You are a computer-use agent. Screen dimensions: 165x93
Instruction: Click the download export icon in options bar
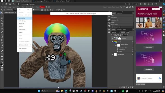tap(42, 10)
